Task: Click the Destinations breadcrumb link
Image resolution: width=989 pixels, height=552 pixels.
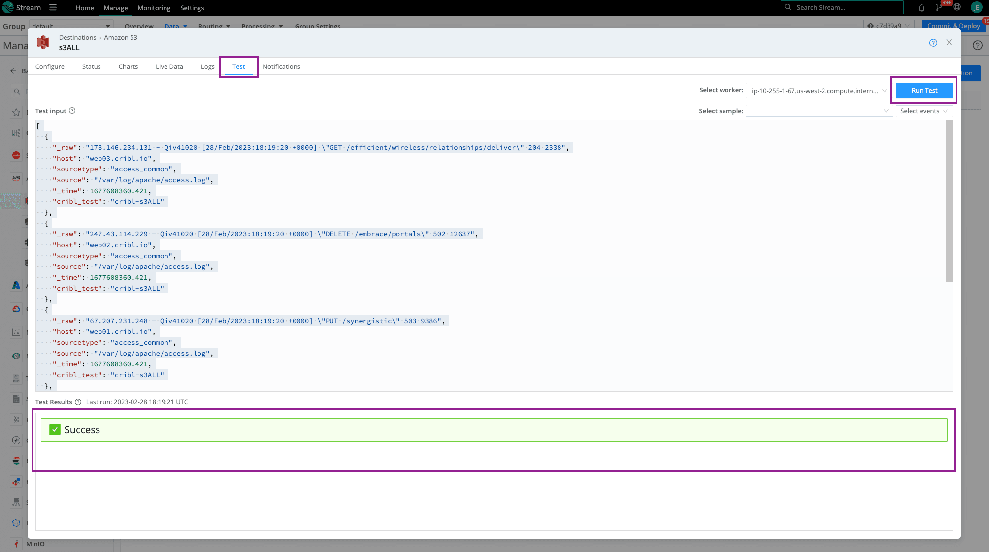Action: (77, 38)
